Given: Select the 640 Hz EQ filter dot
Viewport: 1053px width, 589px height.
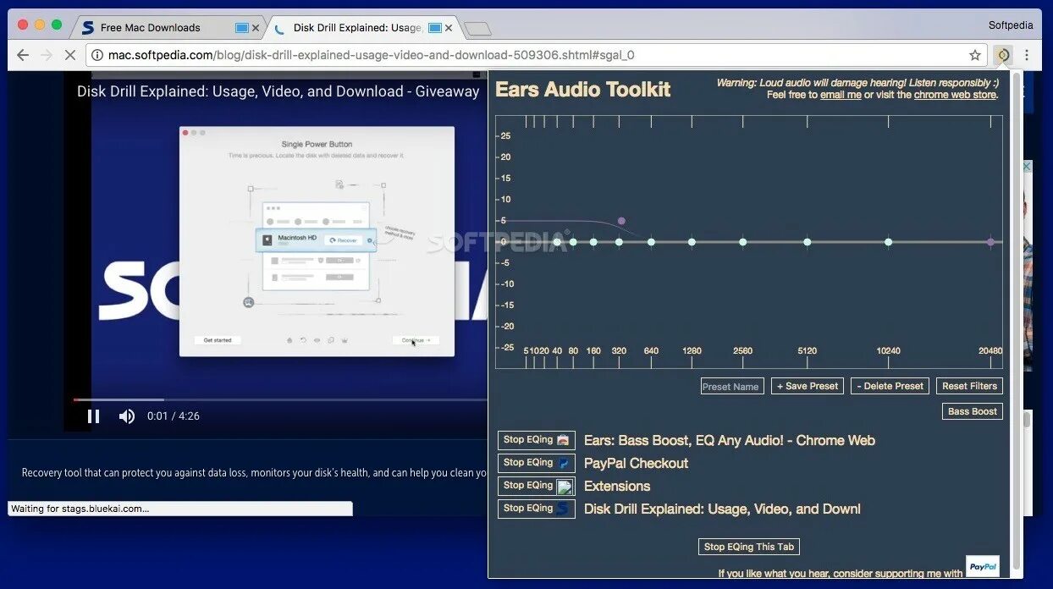Looking at the screenshot, I should point(651,242).
